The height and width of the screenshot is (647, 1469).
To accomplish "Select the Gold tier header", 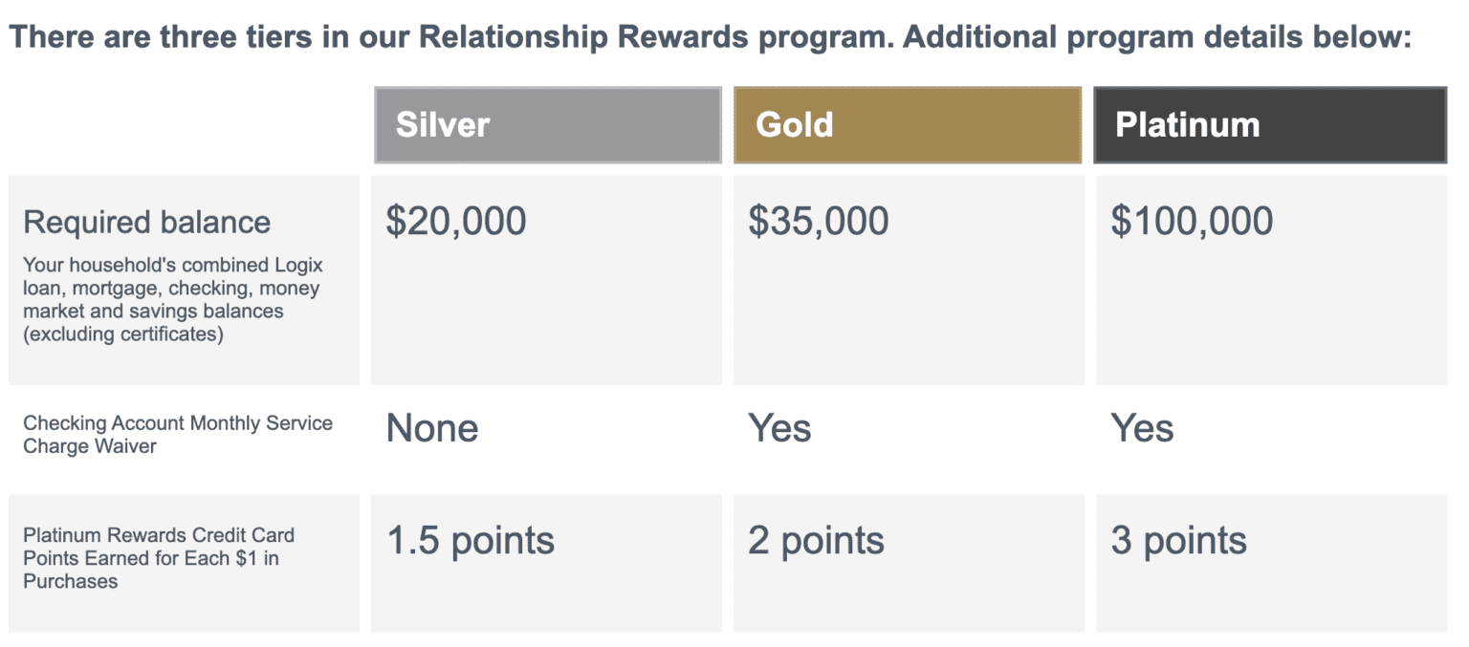I will click(907, 125).
